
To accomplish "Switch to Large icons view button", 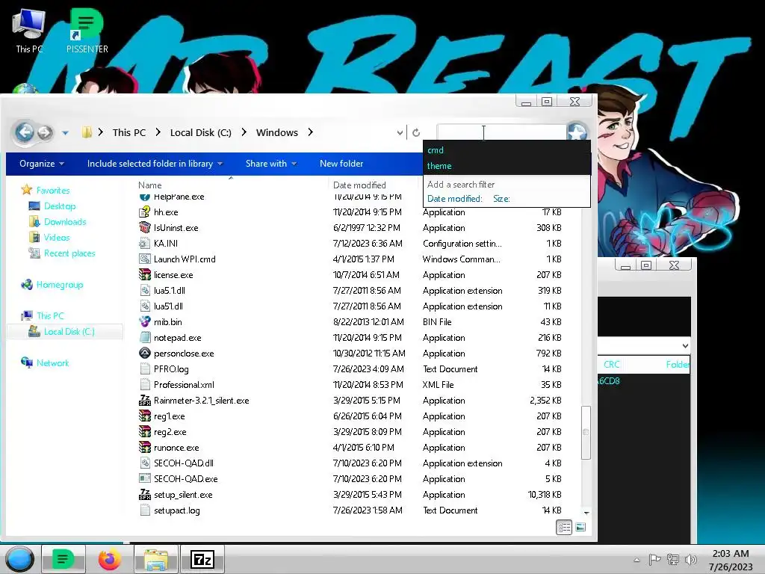I will 580,527.
